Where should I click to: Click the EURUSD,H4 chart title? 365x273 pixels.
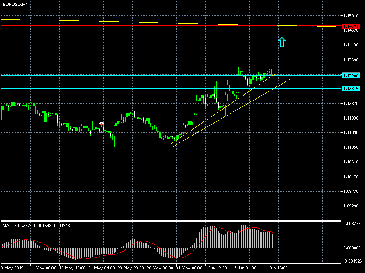tap(15, 4)
